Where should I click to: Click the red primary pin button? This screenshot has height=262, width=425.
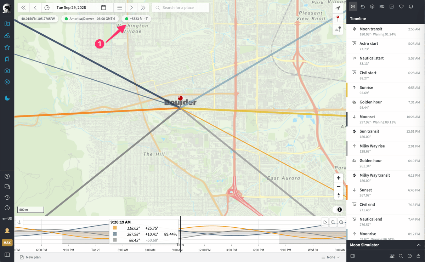[x=338, y=19]
